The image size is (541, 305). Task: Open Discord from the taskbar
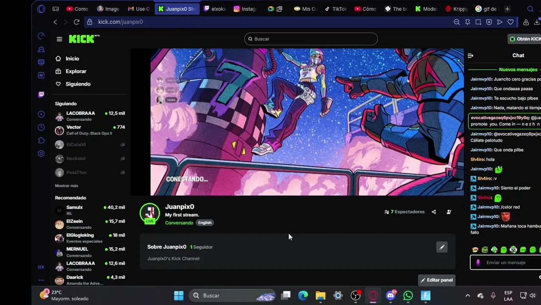[x=391, y=296]
